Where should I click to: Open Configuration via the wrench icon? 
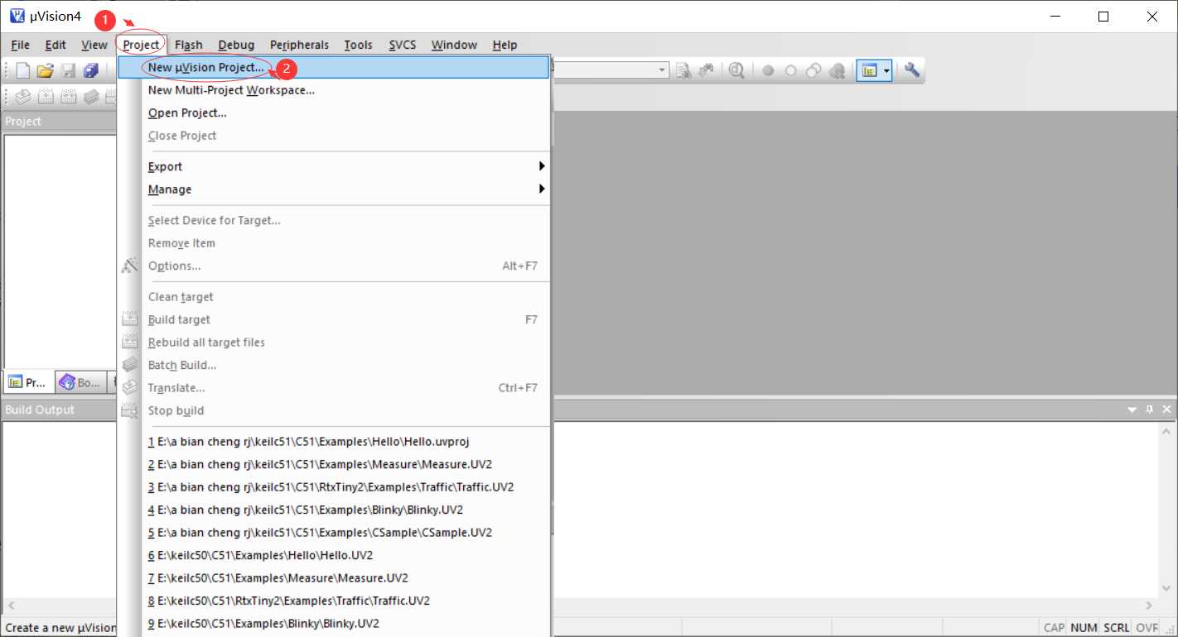coord(912,71)
